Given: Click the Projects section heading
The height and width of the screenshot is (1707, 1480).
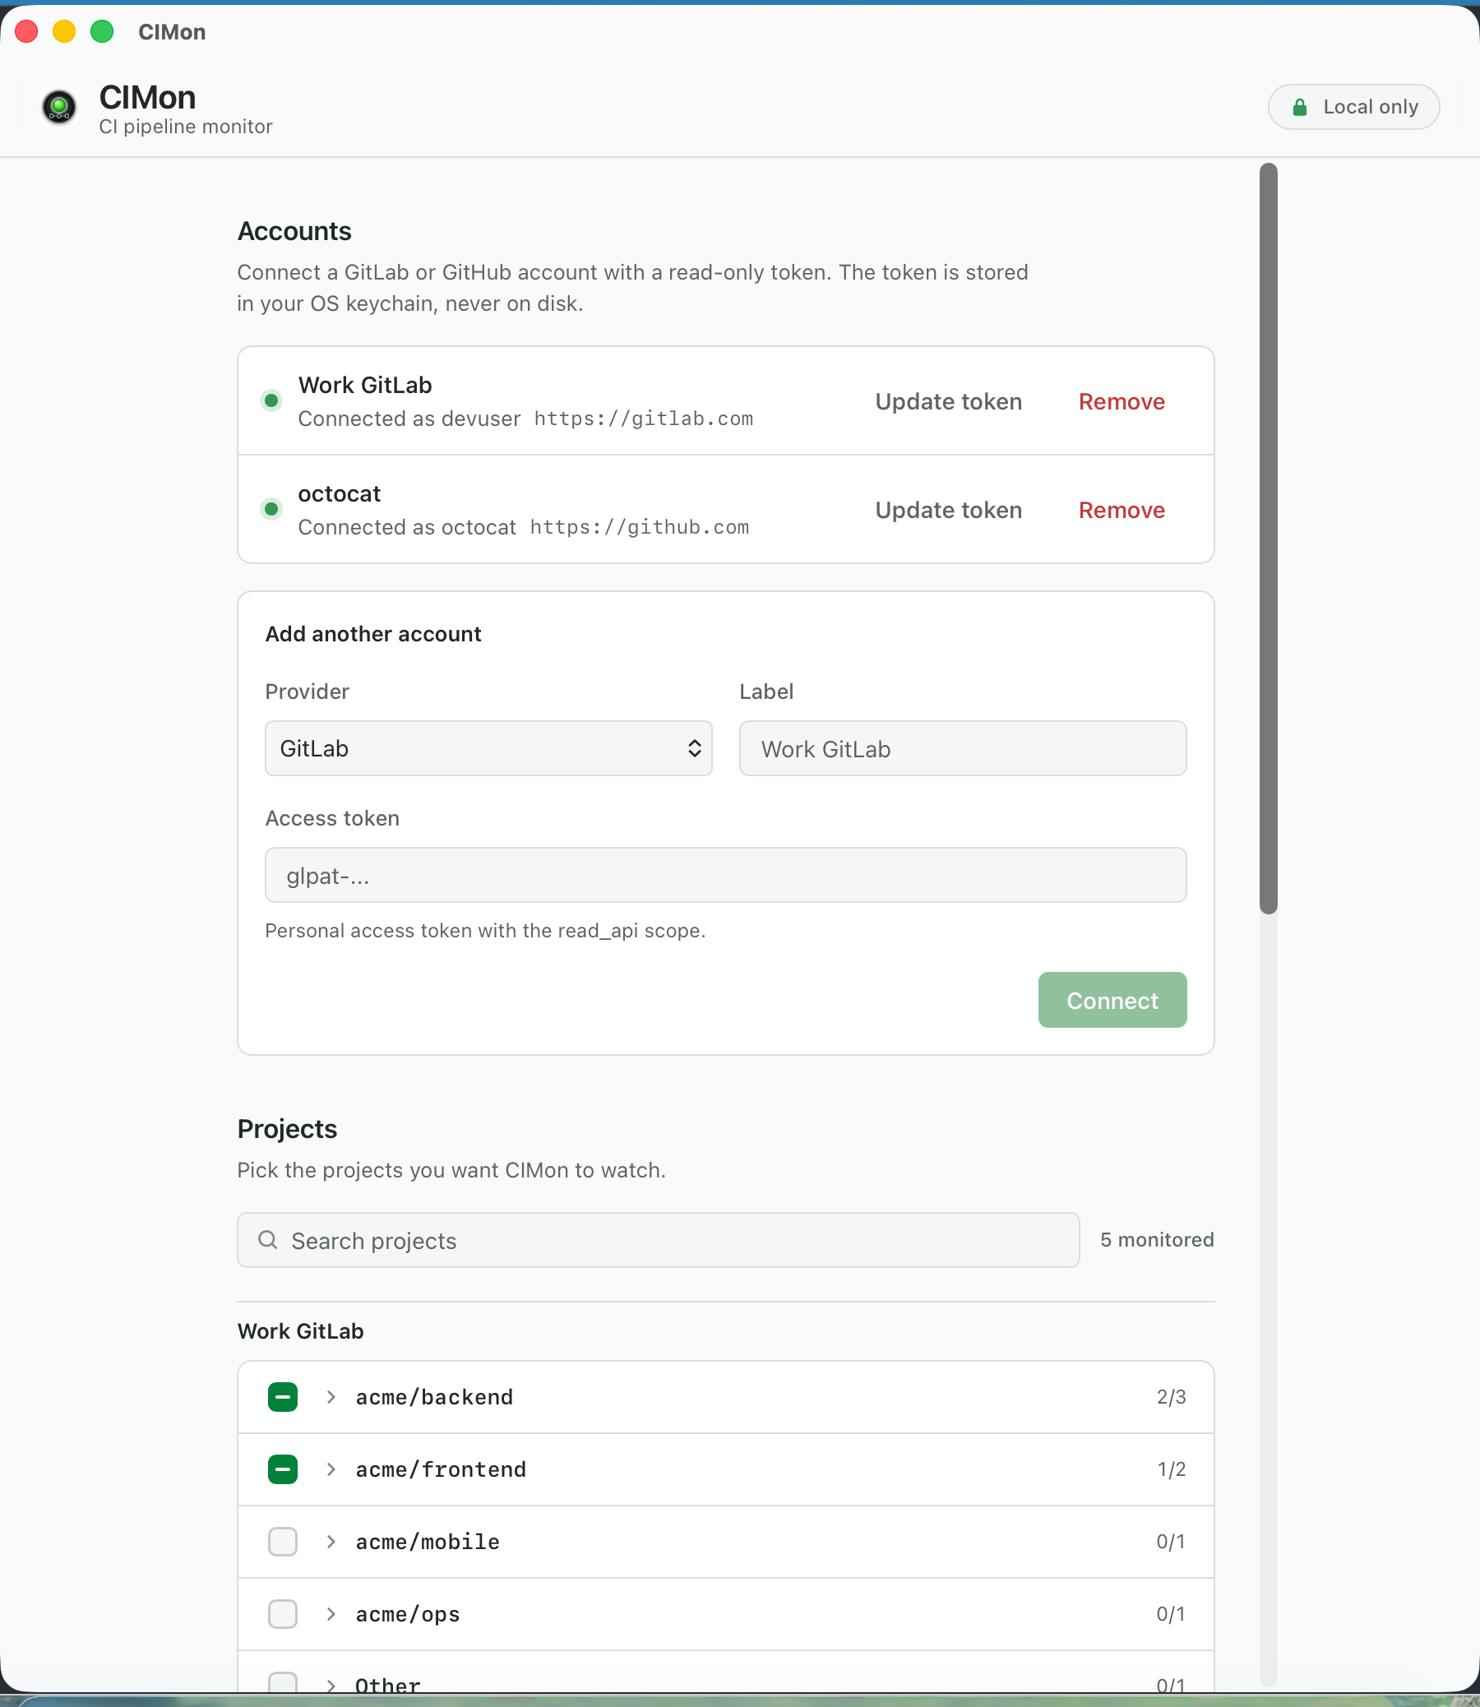Looking at the screenshot, I should [x=288, y=1129].
